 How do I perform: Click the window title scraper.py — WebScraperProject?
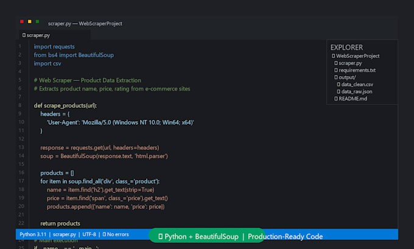point(85,24)
